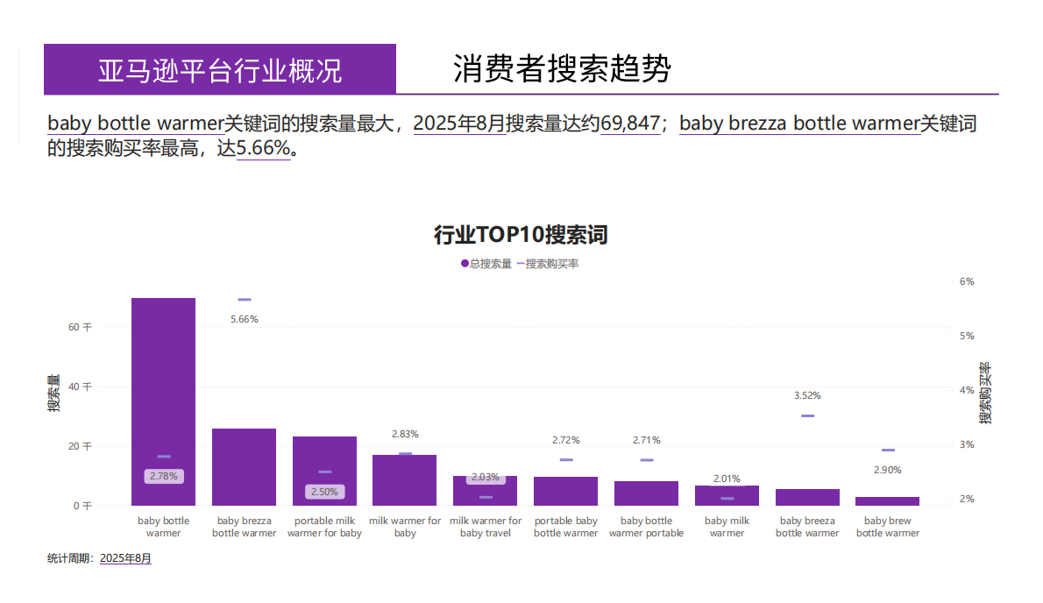Open the 2025年8月 statistics period link
Screen dimensions: 1043x603
124,557
